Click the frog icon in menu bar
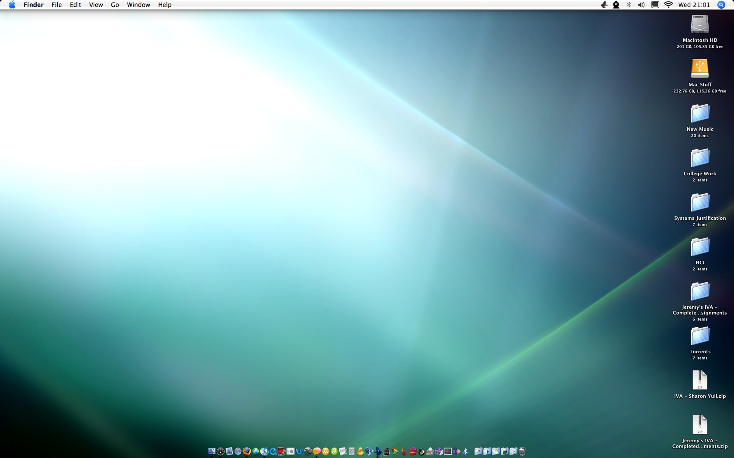Viewport: 734px width, 458px height. (604, 5)
